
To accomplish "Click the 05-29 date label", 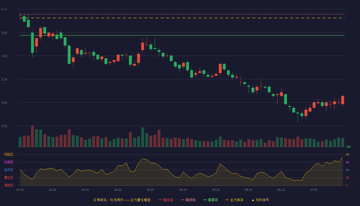I will (x=216, y=190).
